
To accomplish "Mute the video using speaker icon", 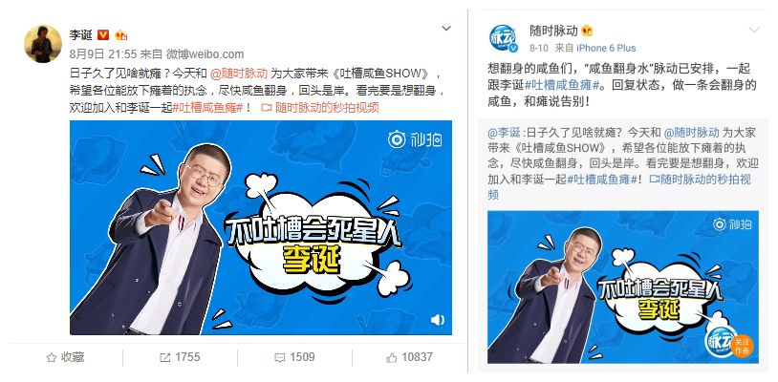I will [x=437, y=320].
